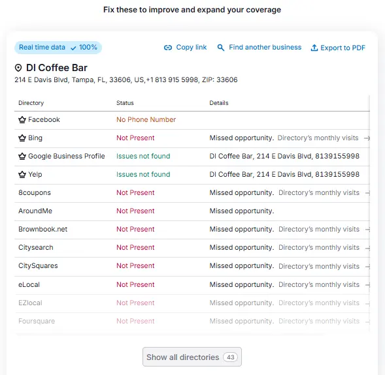Image resolution: width=385 pixels, height=375 pixels.
Task: Click AroundMe's Not Present status
Action: pos(135,211)
